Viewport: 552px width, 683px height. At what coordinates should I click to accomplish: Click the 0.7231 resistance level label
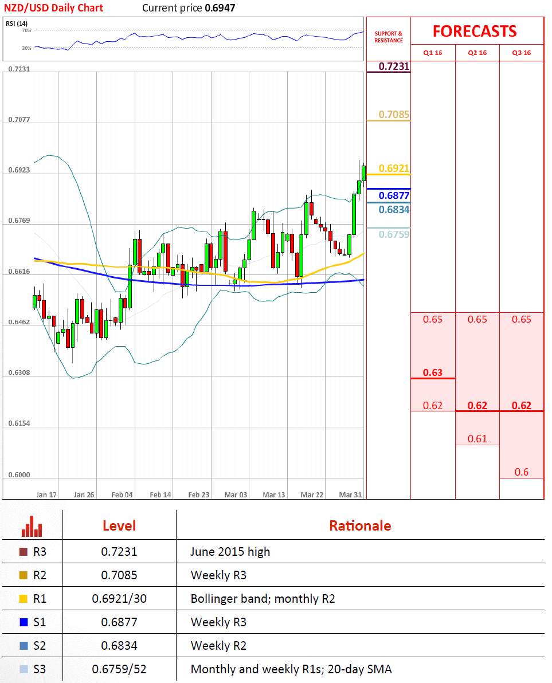394,66
